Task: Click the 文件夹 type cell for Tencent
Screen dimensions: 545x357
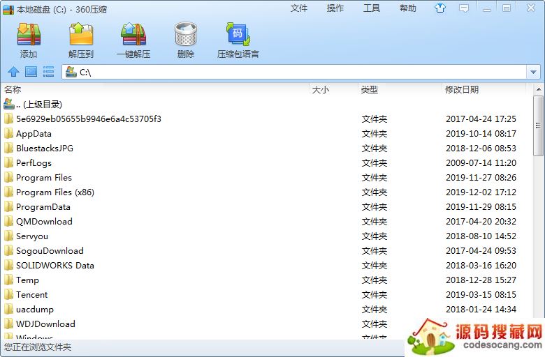Action: tap(375, 294)
